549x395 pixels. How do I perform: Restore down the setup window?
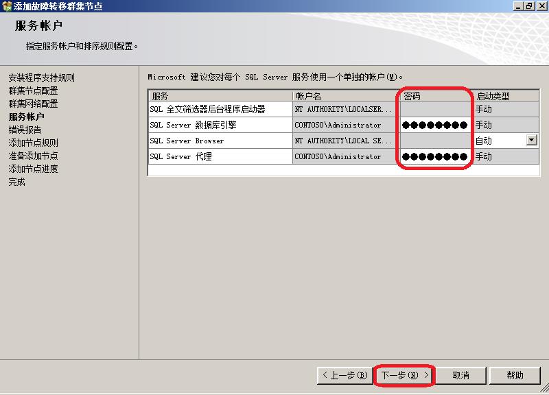point(529,6)
